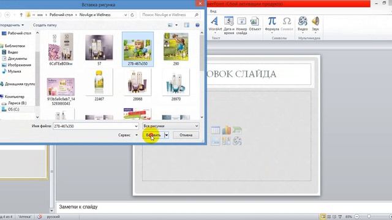Refresh the folder address bar
Viewport: 392px width, 220px height.
[x=132, y=15]
